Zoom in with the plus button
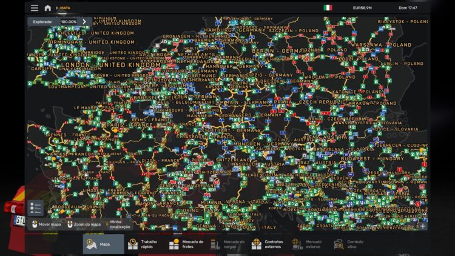 423,226
